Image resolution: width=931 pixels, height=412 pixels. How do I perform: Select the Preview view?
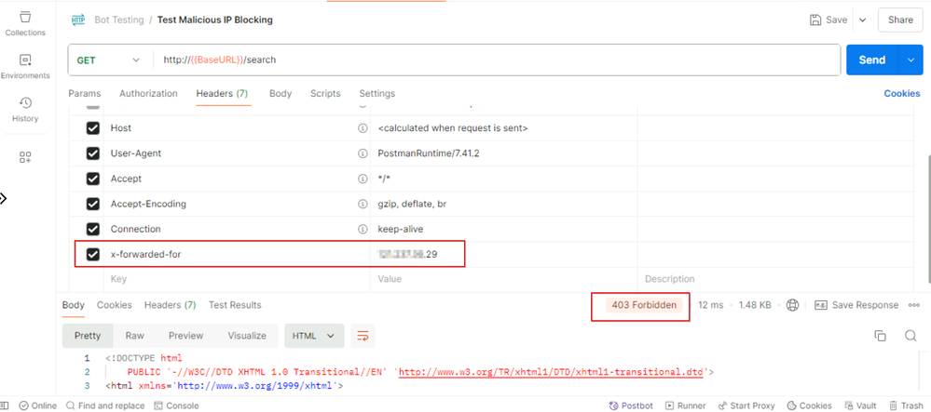pos(185,336)
